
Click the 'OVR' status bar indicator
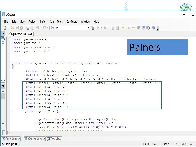coord(176,144)
